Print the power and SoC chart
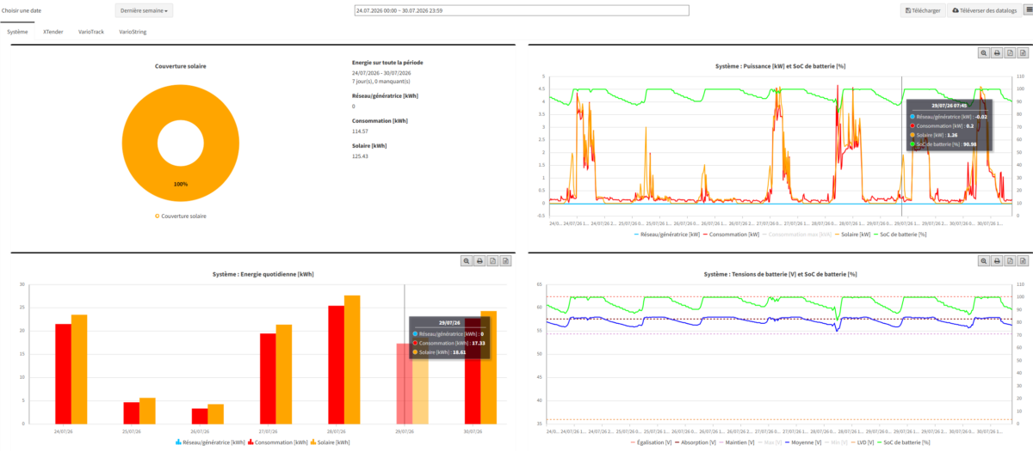The image size is (1033, 451). click(x=997, y=53)
